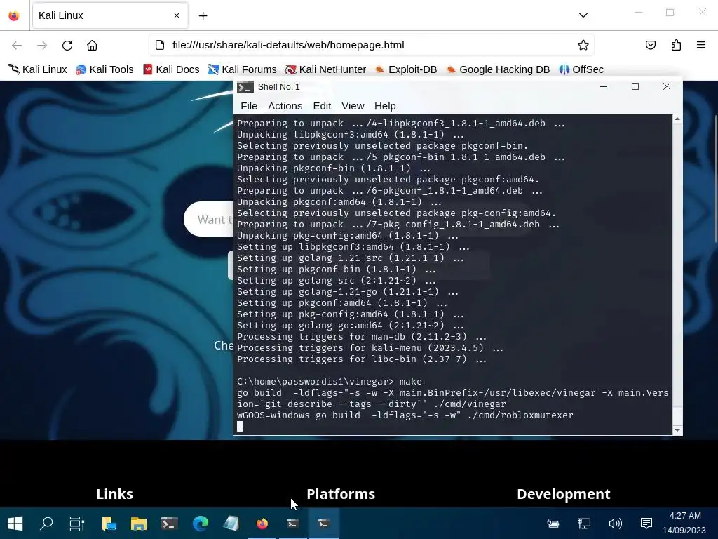Open the Kali Docs bookmark
The height and width of the screenshot is (539, 718).
[171, 69]
